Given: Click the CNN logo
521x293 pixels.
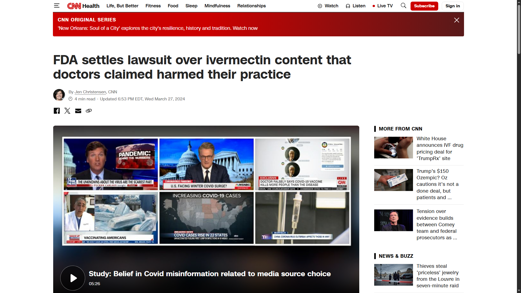Looking at the screenshot, I should tap(74, 6).
